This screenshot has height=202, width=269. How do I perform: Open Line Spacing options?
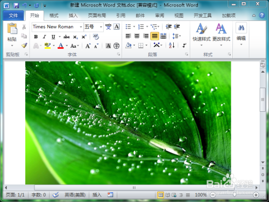[176, 36]
